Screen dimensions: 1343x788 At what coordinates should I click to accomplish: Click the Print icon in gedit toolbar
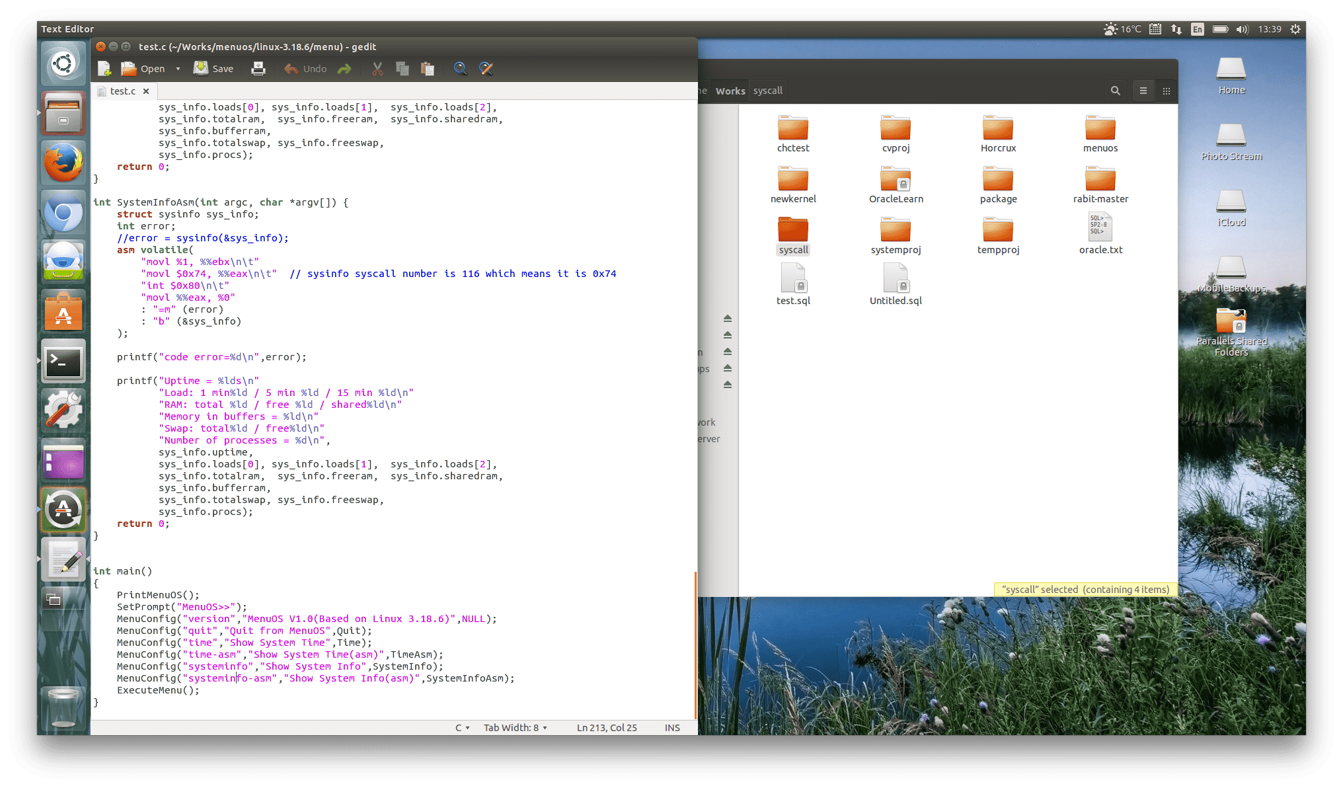click(258, 69)
